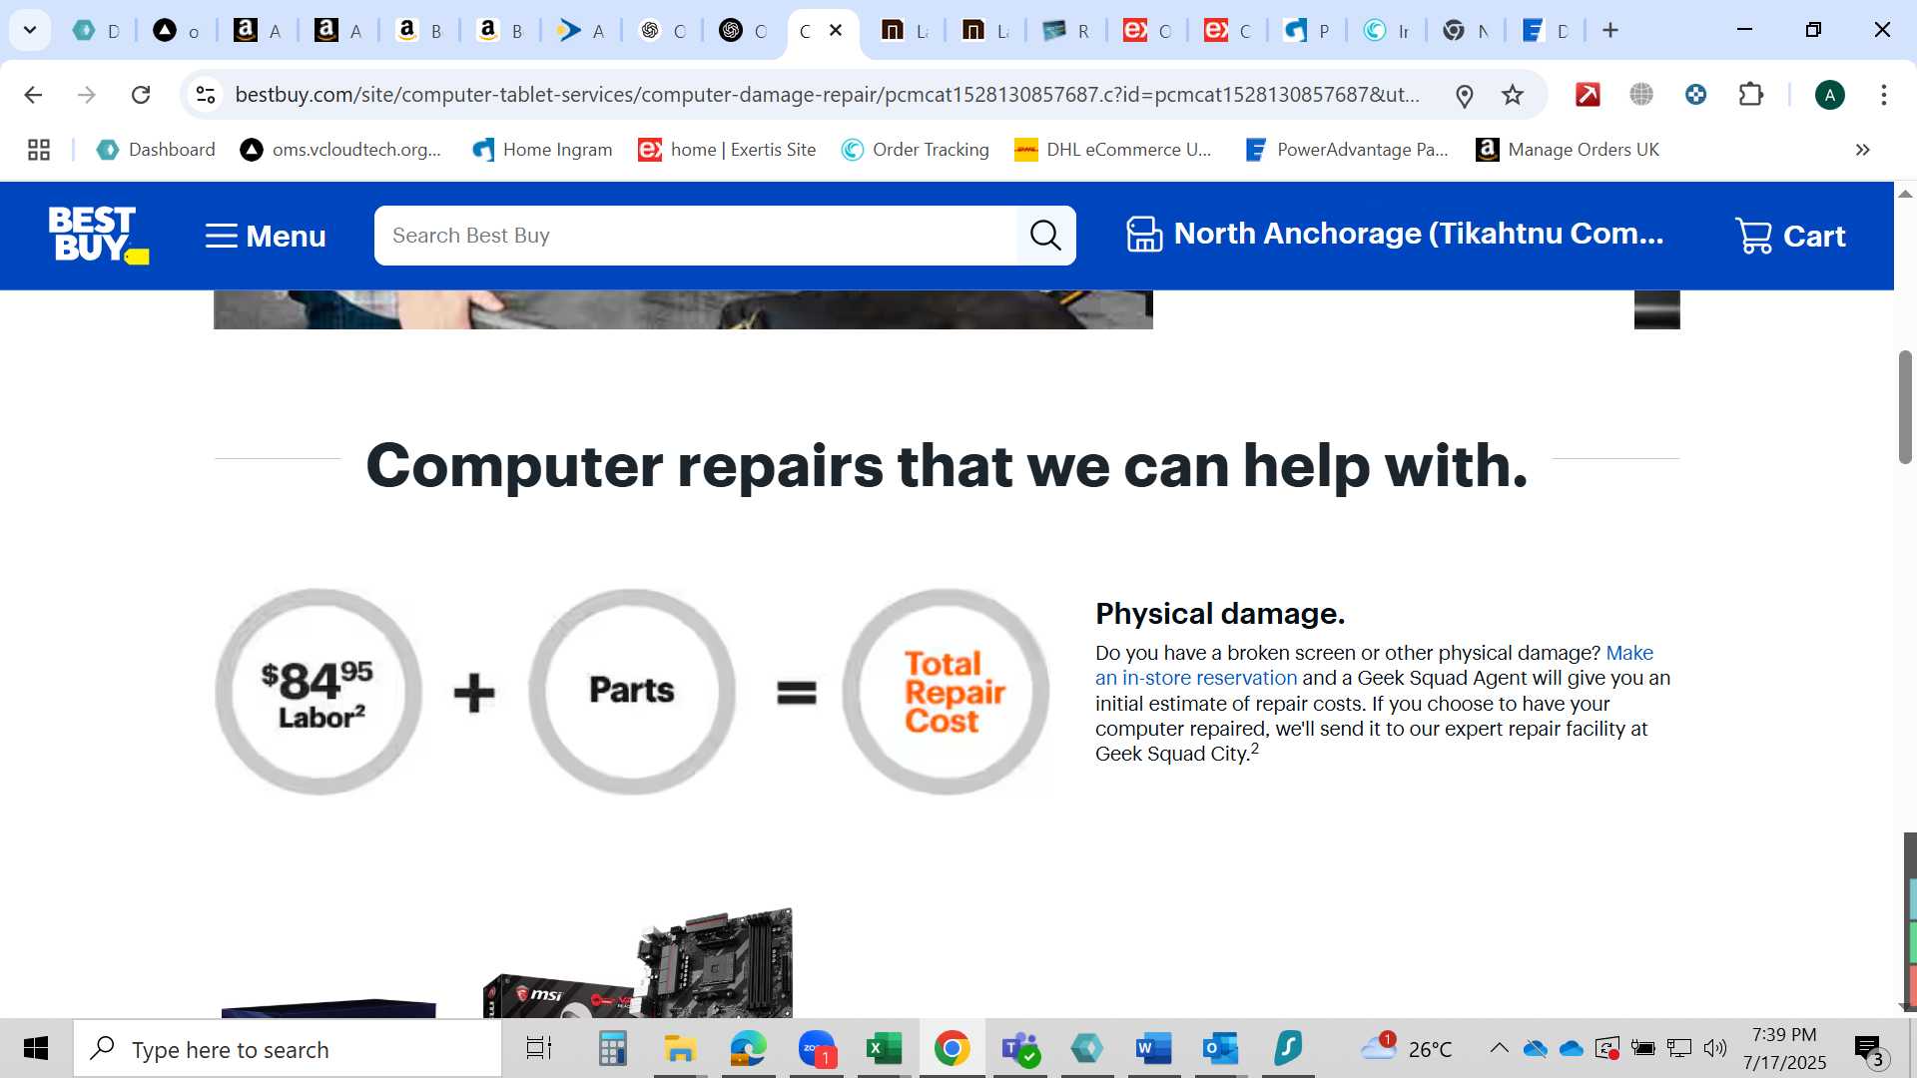Open the volume speaker control

coord(1715,1048)
